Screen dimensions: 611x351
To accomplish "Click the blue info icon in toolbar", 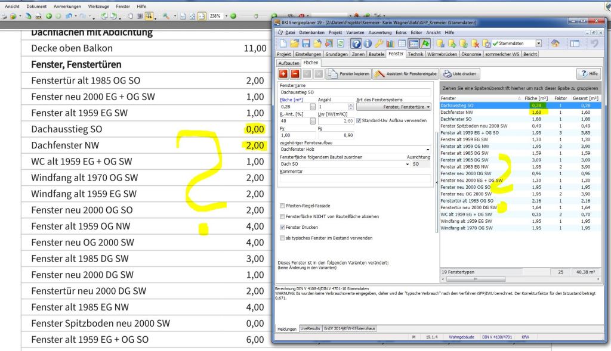I will tap(367, 44).
